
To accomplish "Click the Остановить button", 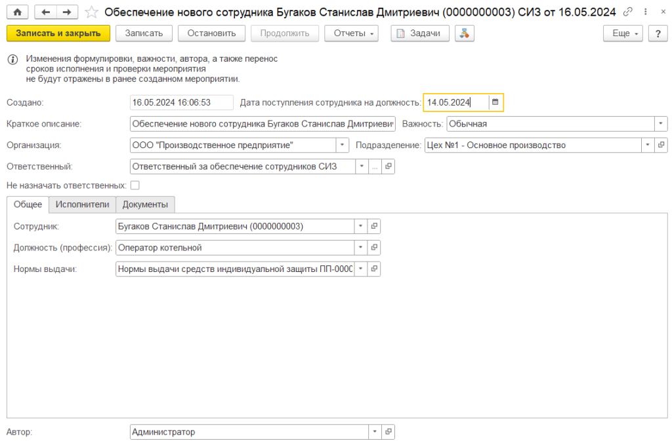I will click(x=212, y=33).
